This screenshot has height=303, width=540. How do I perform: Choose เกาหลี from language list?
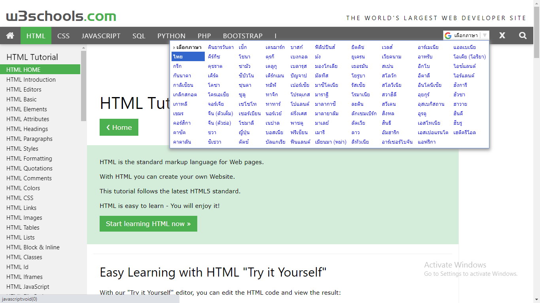(x=180, y=104)
